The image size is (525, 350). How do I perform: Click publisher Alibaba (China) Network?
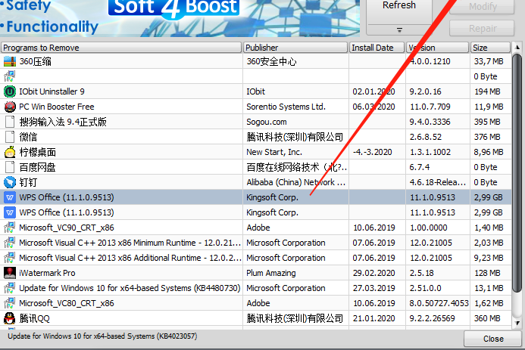[295, 182]
